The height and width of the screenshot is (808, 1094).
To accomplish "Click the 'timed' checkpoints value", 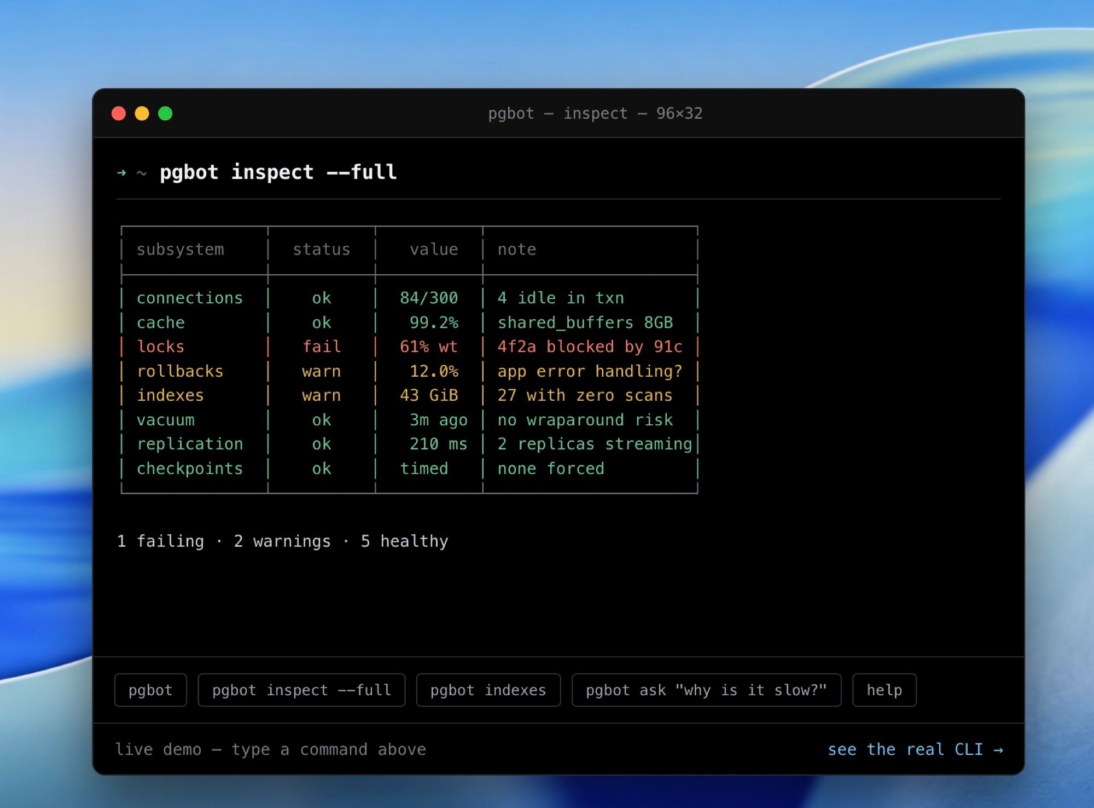I will (424, 469).
